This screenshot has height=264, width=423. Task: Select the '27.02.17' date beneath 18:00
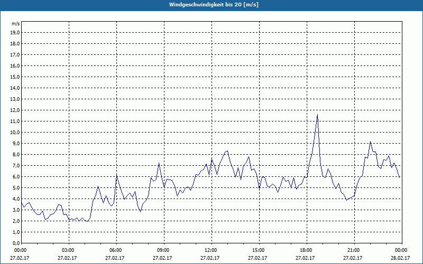click(x=306, y=258)
